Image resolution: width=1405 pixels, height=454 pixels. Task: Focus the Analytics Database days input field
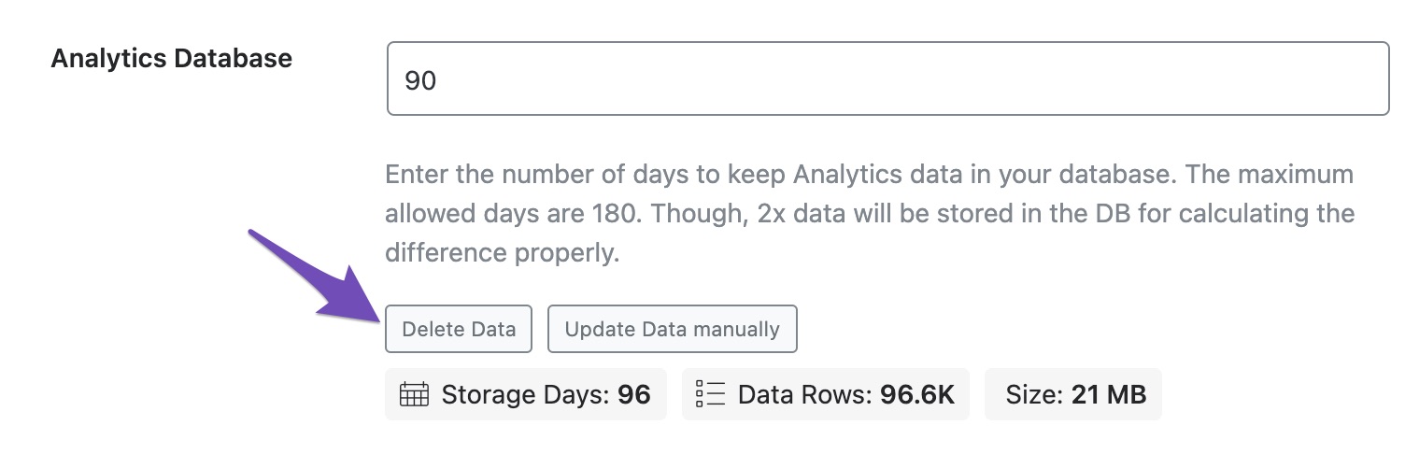pos(888,78)
